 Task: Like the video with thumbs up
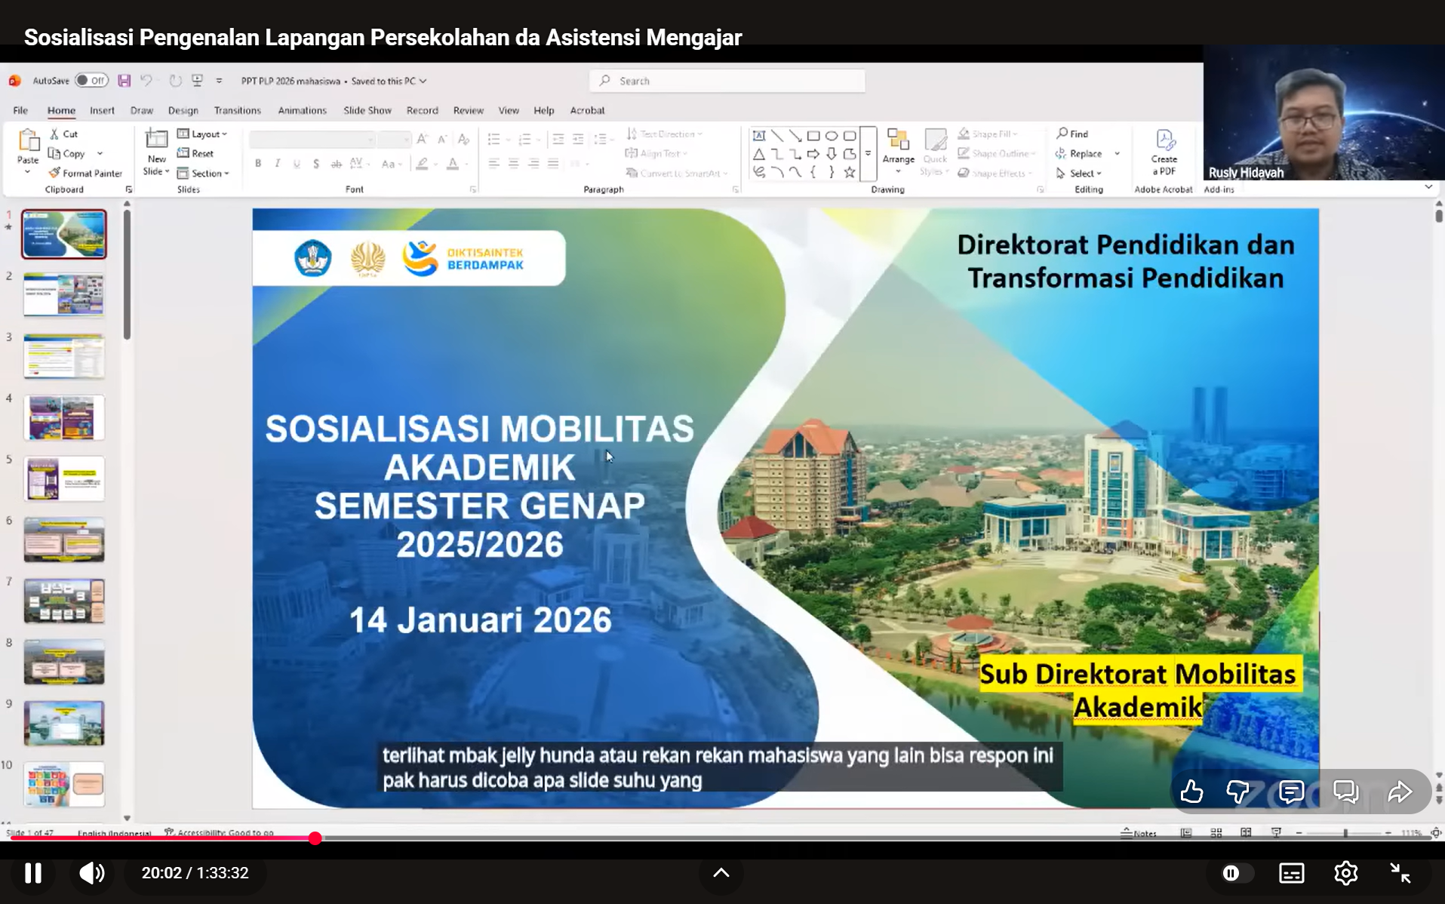[x=1191, y=792]
